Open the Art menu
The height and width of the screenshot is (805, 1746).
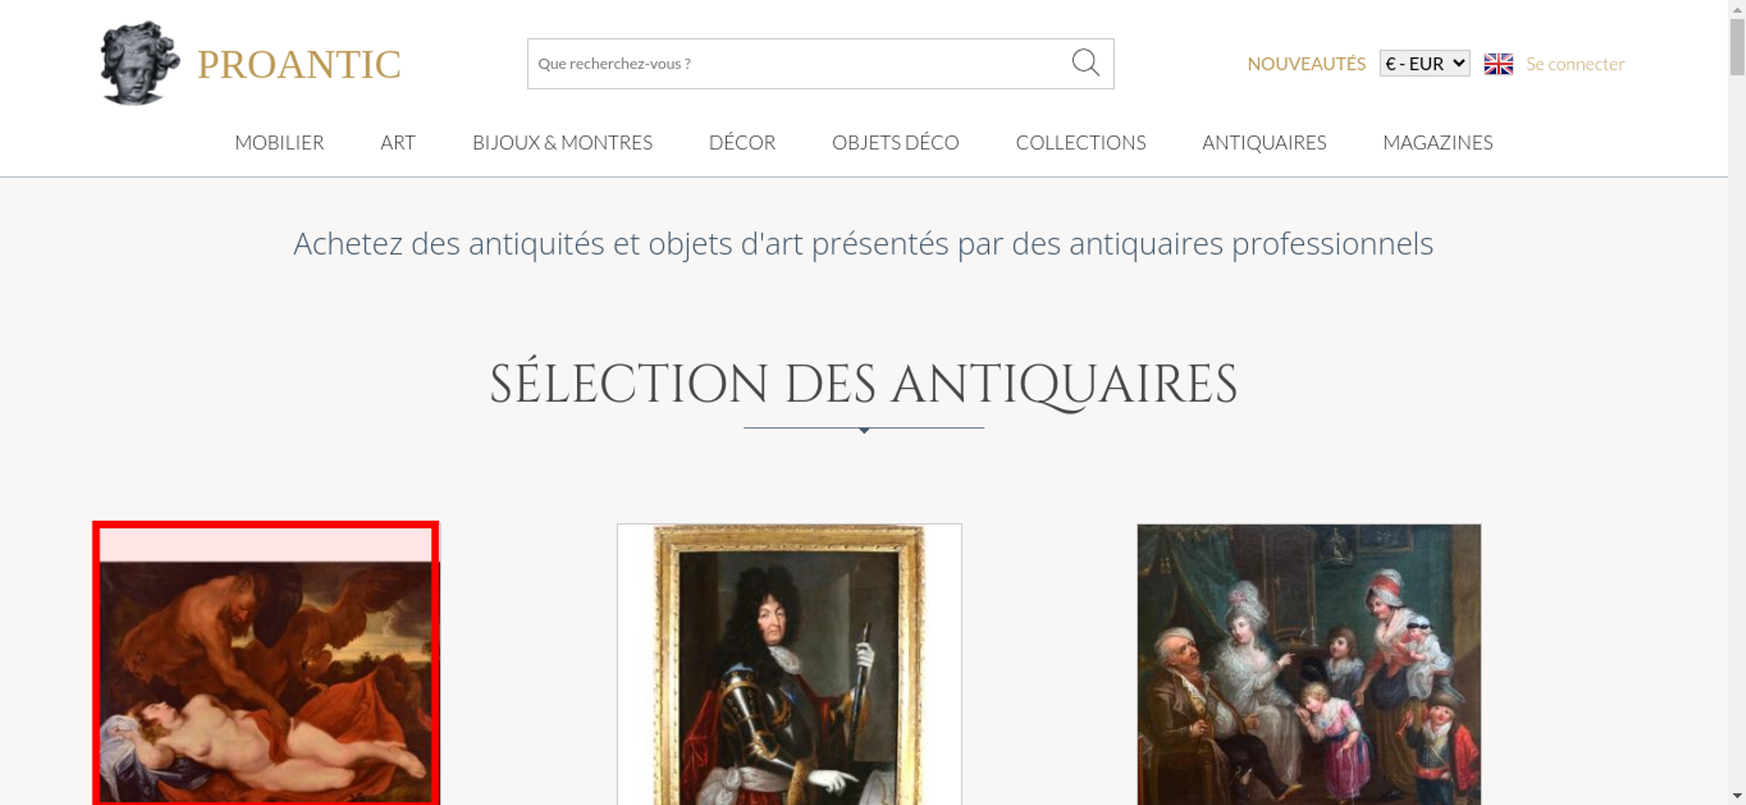point(398,142)
